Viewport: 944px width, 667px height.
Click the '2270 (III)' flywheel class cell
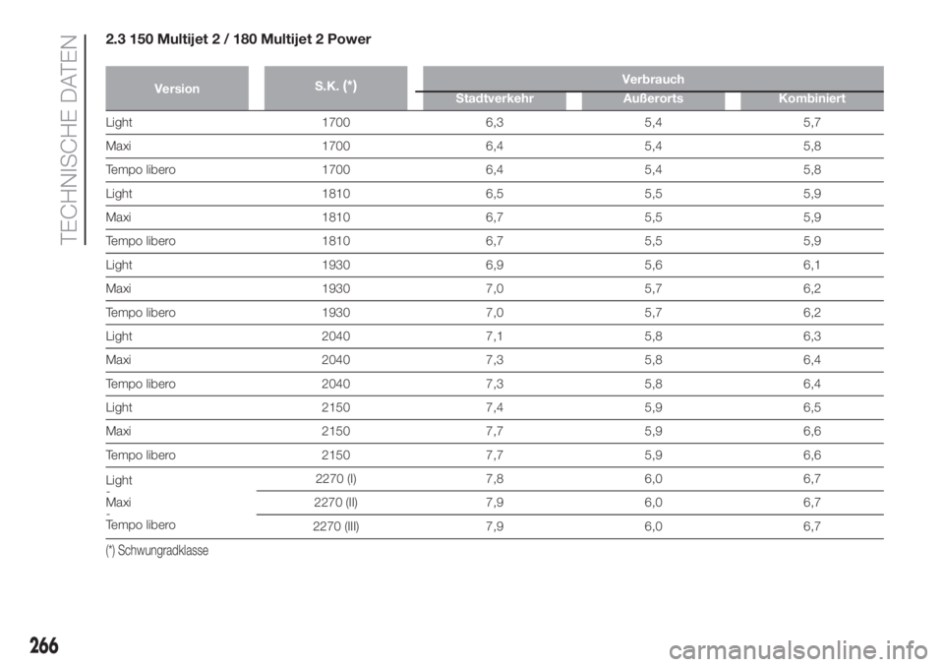coord(336,526)
